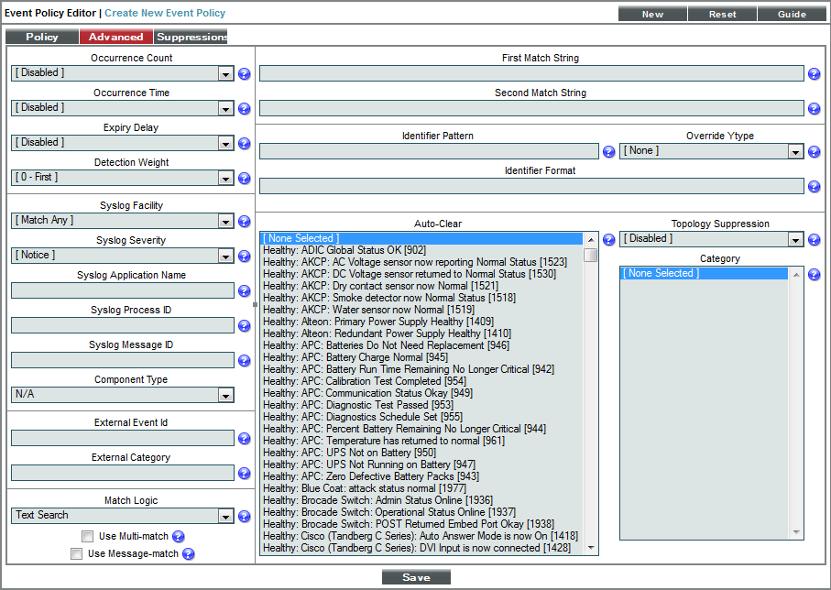
Task: Show help for Auto-Clear list
Action: pyautogui.click(x=608, y=240)
